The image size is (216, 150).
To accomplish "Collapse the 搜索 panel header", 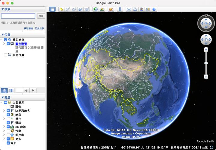I will tap(23, 9).
